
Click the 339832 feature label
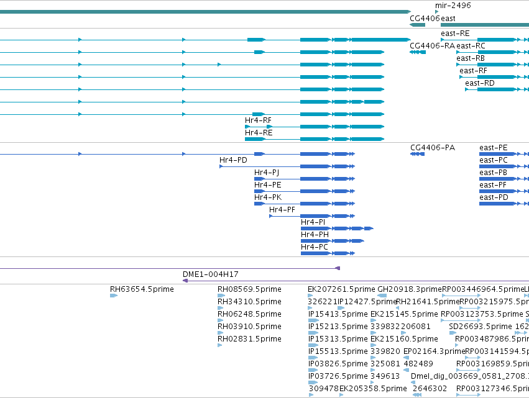[385, 327]
